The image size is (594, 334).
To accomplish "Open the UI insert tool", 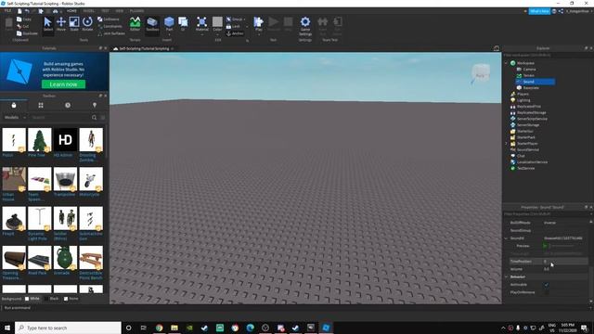I will (x=183, y=25).
